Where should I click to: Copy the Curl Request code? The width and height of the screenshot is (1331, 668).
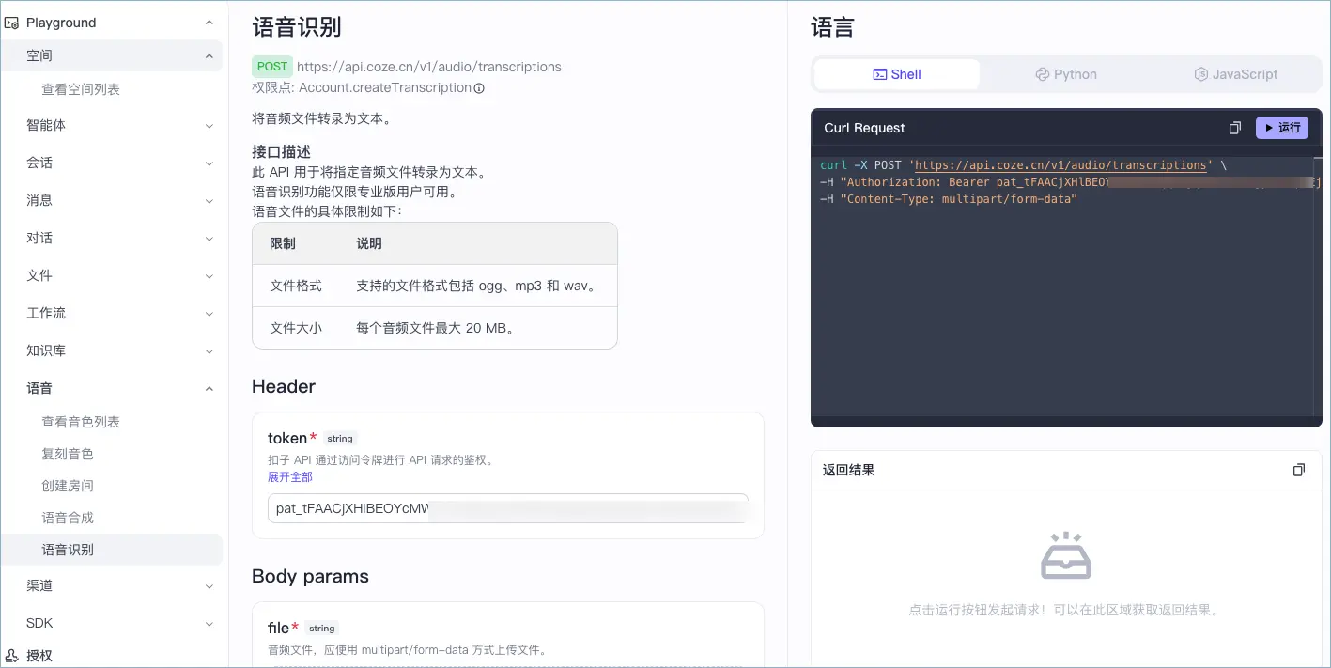(x=1235, y=128)
